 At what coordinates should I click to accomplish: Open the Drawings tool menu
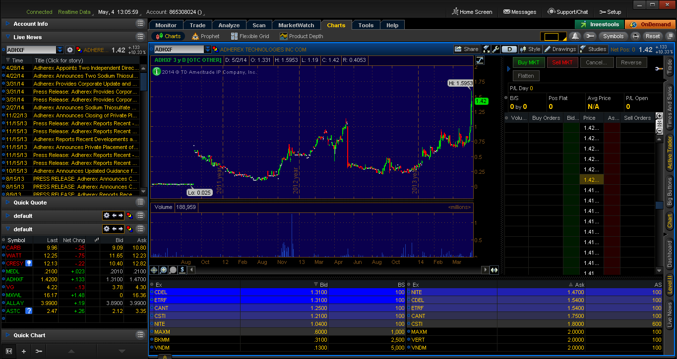[x=560, y=49]
